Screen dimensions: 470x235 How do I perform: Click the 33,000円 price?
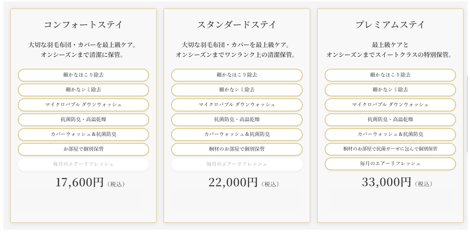tap(386, 182)
